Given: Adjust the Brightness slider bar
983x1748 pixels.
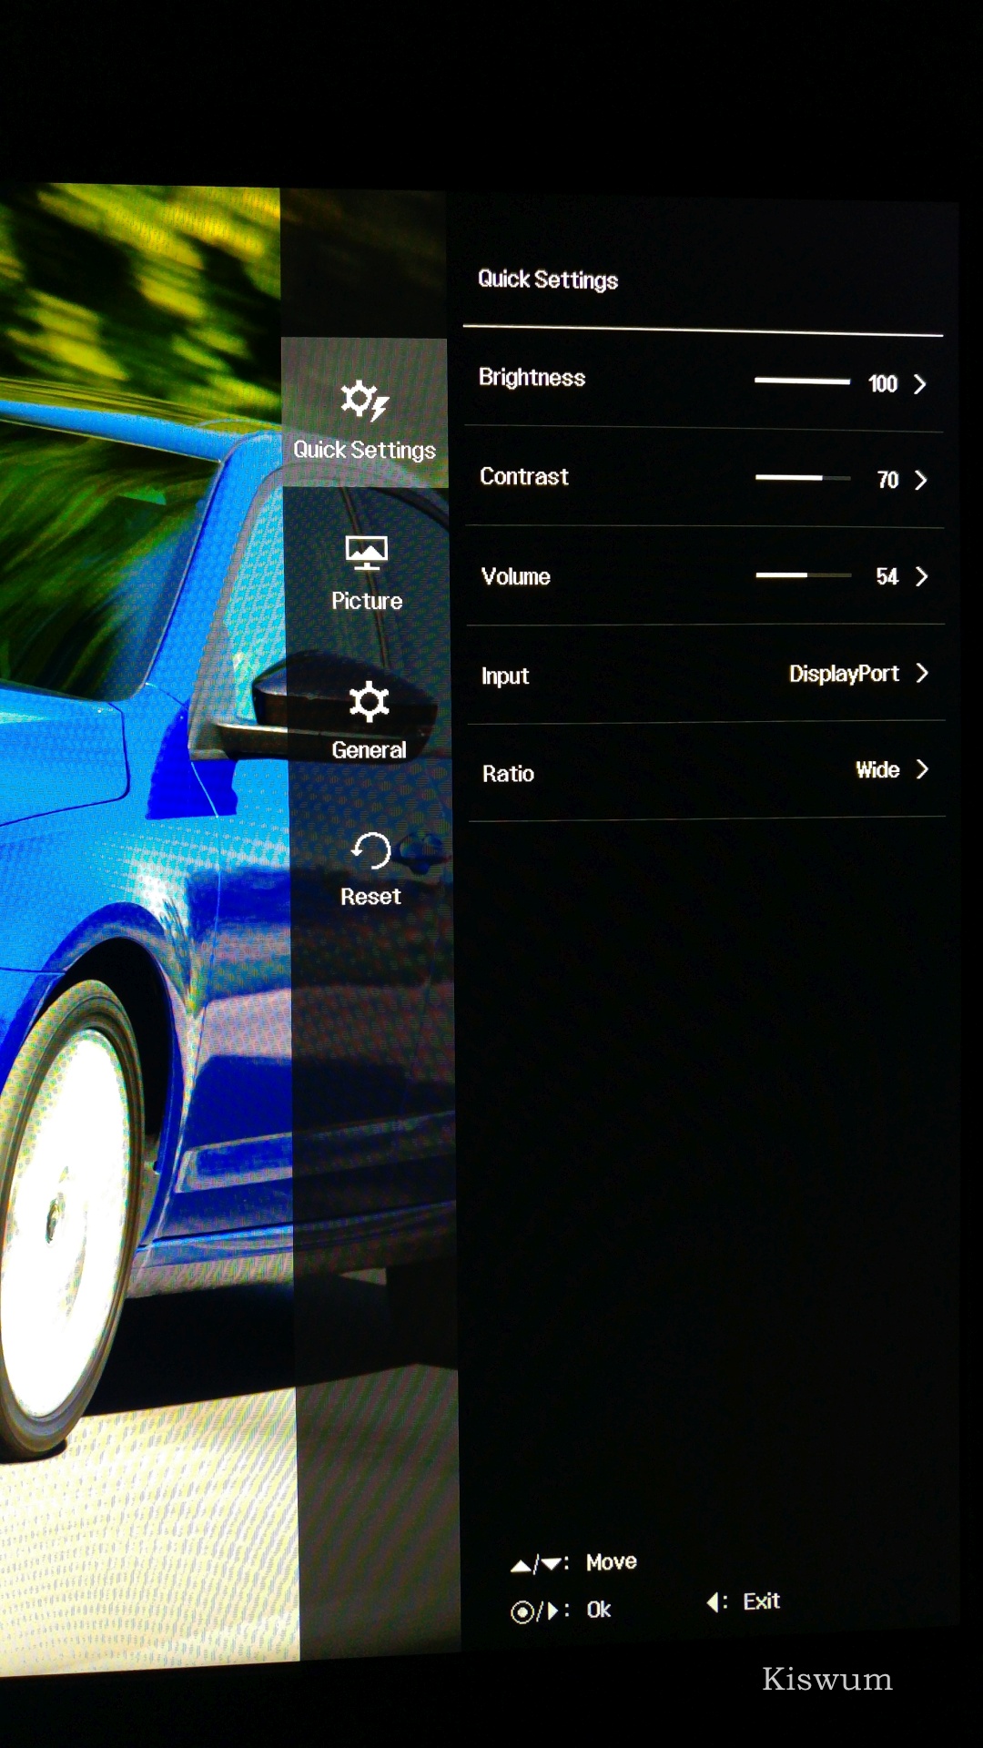Looking at the screenshot, I should (802, 381).
